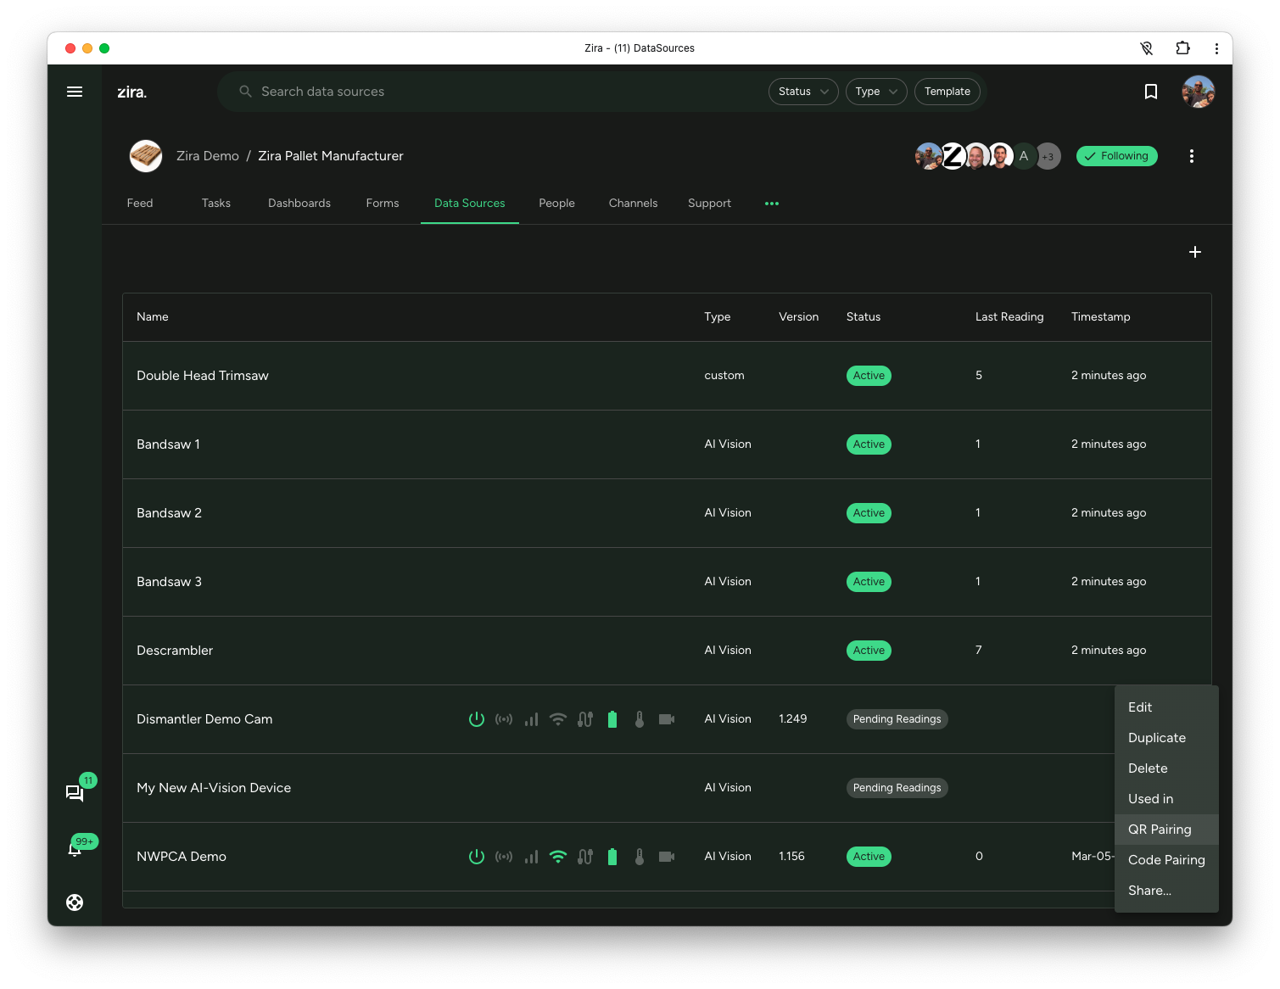
Task: Click the Pending Readings badge for My New AI-Vision Device
Action: (897, 788)
